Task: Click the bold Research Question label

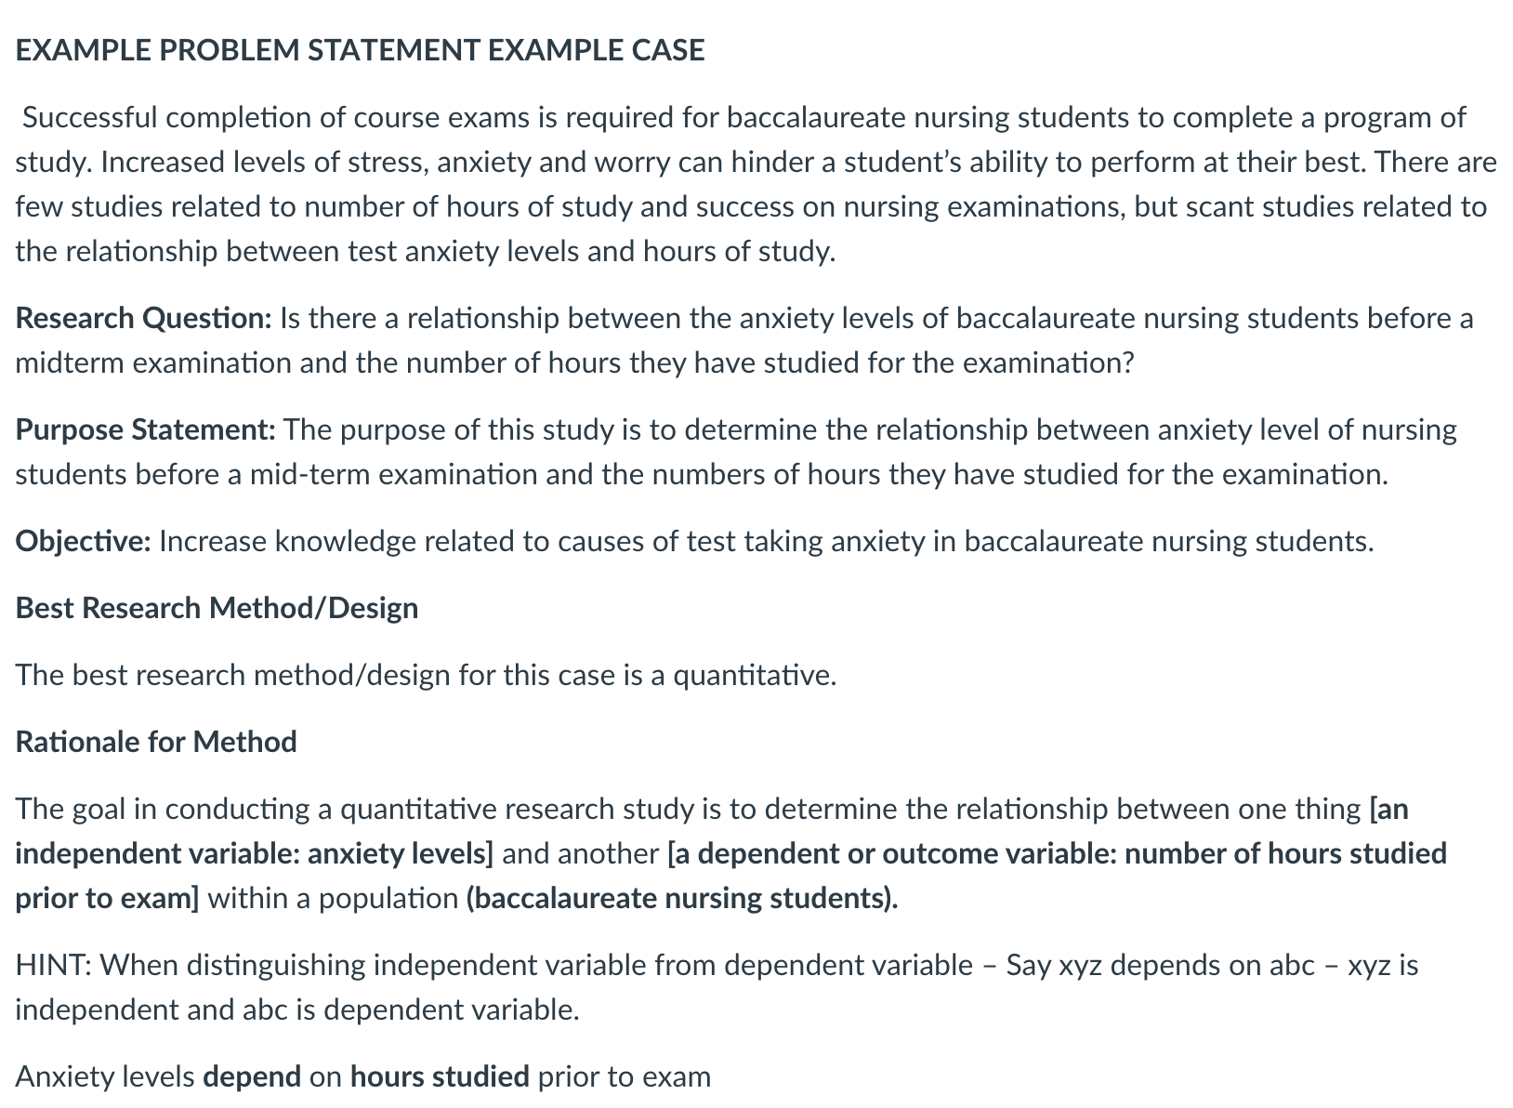Action: coord(143,319)
